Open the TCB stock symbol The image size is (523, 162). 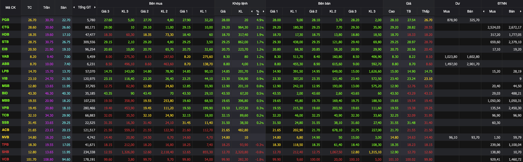point(5,115)
